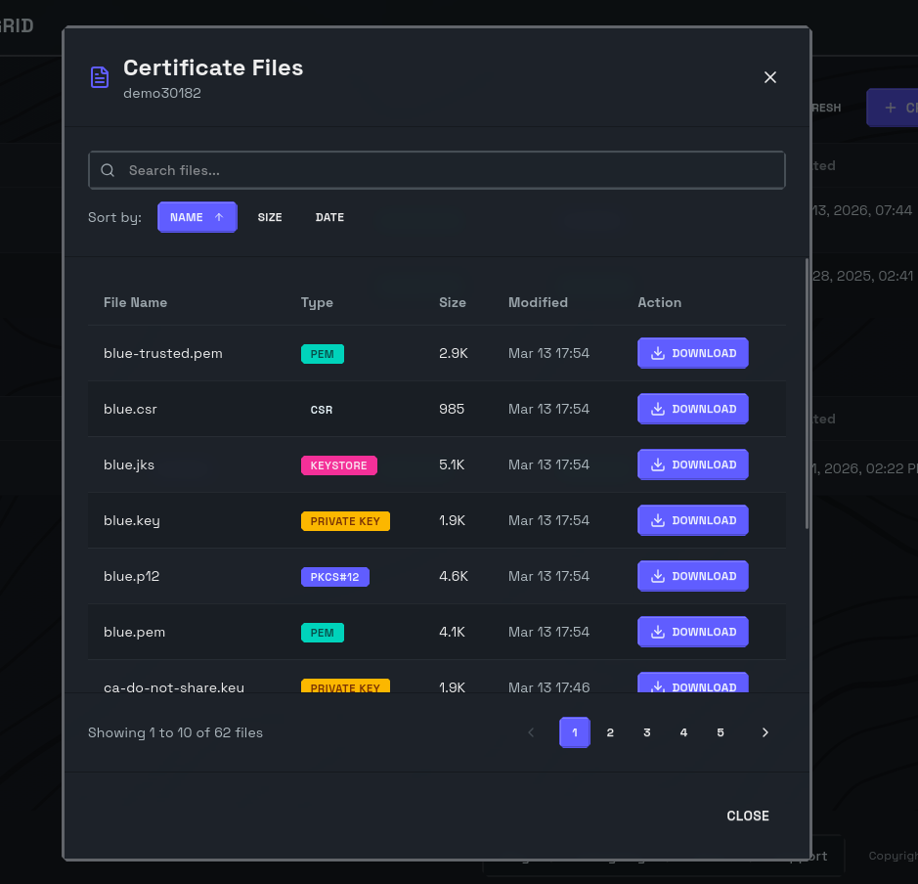This screenshot has width=918, height=884.
Task: Download the blue.key private key
Action: [692, 520]
